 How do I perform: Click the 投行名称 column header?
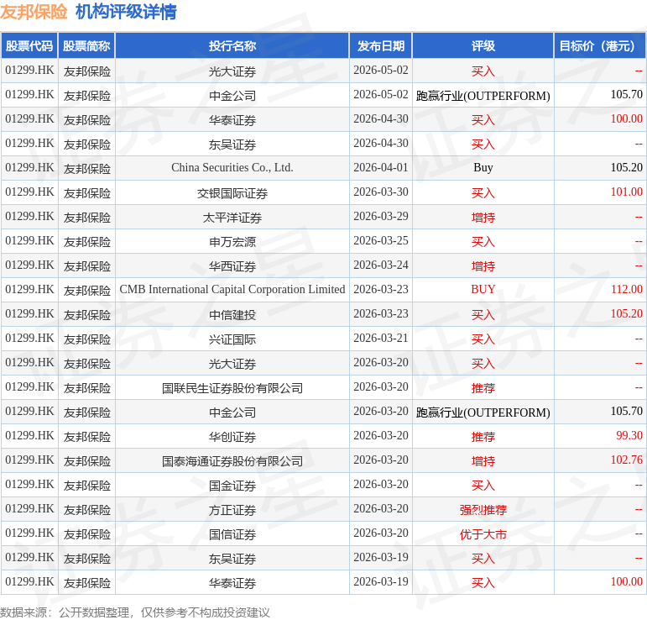click(x=232, y=46)
